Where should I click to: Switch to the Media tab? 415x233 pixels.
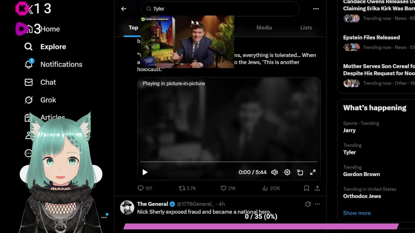click(x=264, y=28)
